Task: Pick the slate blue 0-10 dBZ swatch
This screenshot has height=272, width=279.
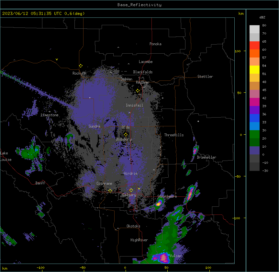Action: 254,151
